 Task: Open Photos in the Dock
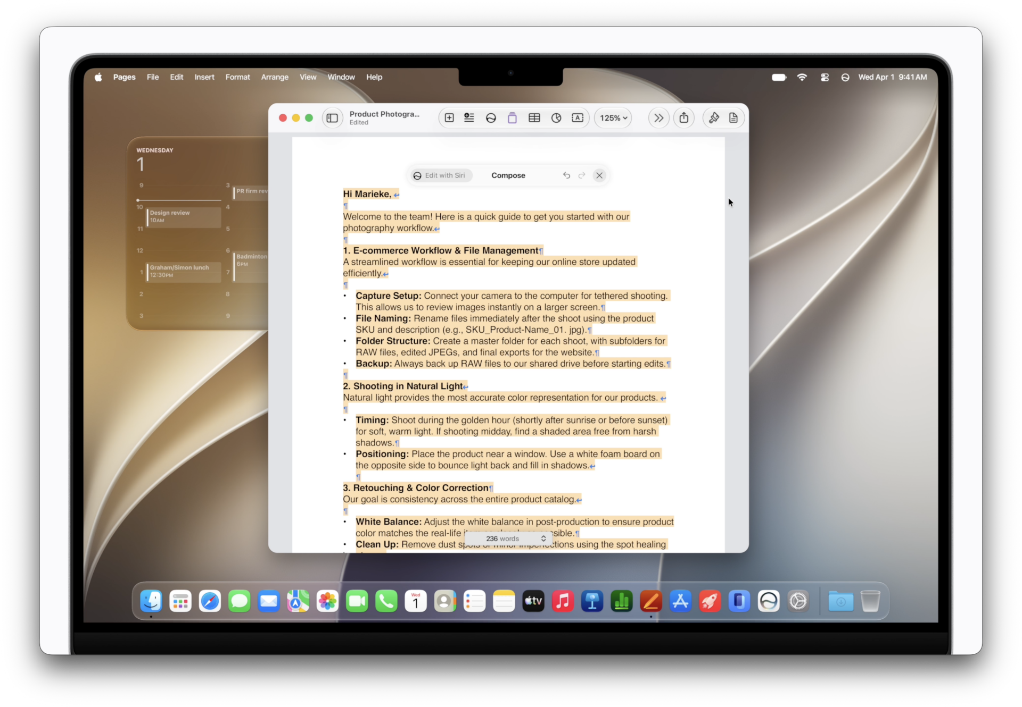[327, 601]
